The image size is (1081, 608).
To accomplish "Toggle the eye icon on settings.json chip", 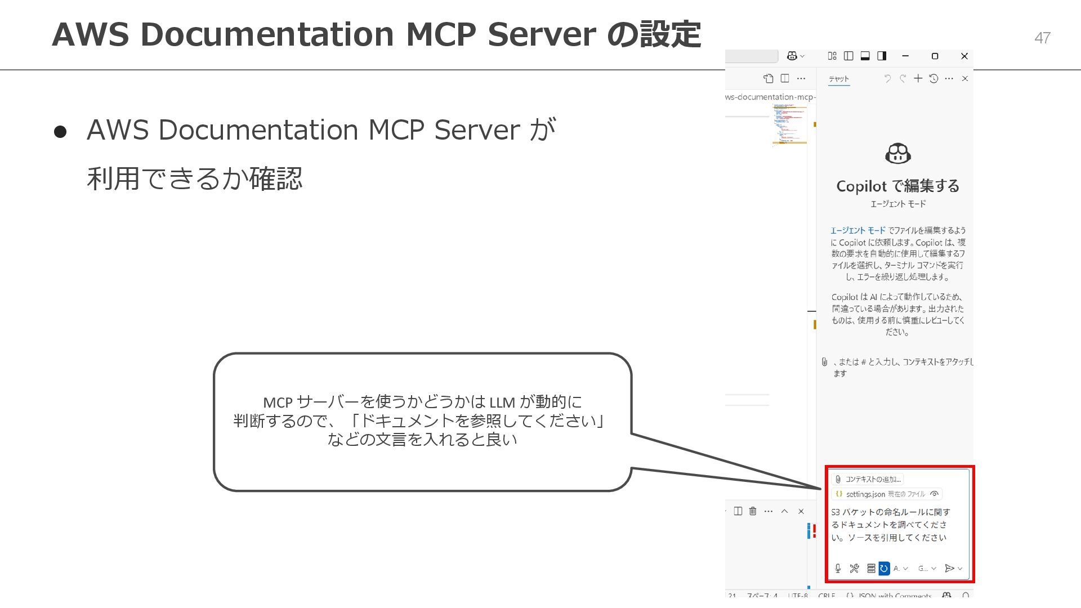I will click(x=935, y=494).
